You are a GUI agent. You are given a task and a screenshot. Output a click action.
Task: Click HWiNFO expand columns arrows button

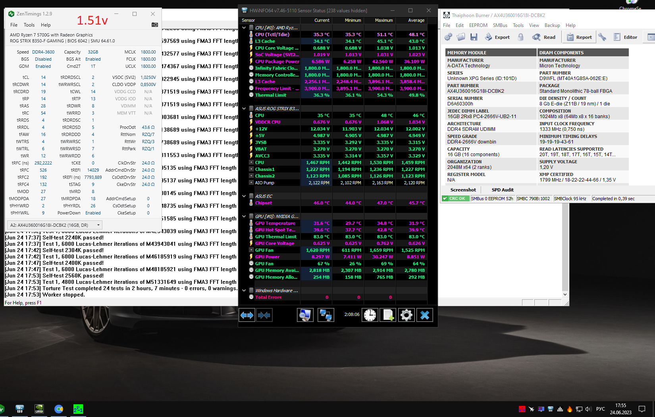(x=247, y=315)
